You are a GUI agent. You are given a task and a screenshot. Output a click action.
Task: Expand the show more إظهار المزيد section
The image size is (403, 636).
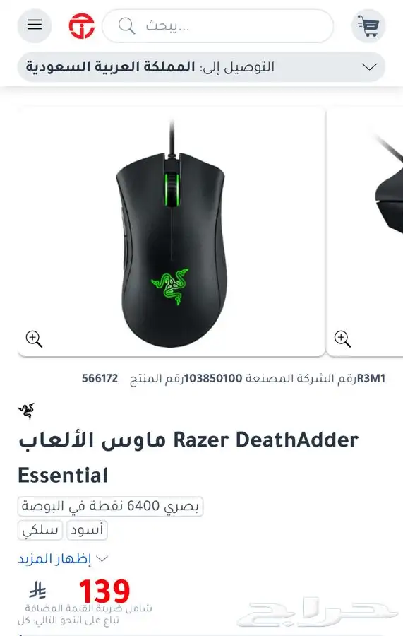[x=63, y=558]
